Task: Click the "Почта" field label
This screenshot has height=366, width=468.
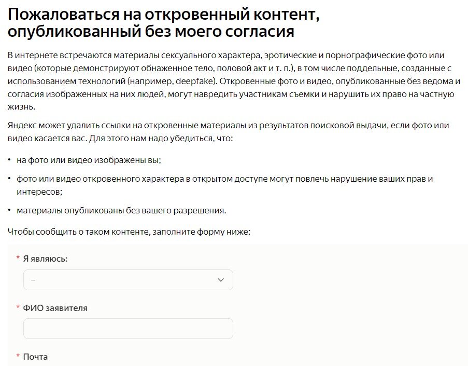Action: pos(35,357)
